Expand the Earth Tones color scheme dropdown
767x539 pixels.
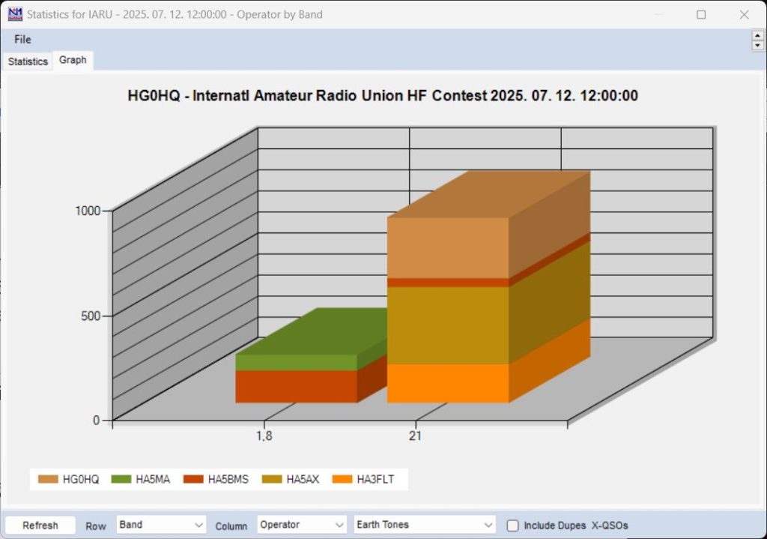click(424, 525)
